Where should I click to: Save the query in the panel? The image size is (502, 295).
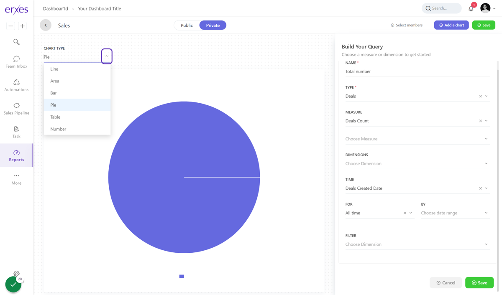tap(479, 283)
